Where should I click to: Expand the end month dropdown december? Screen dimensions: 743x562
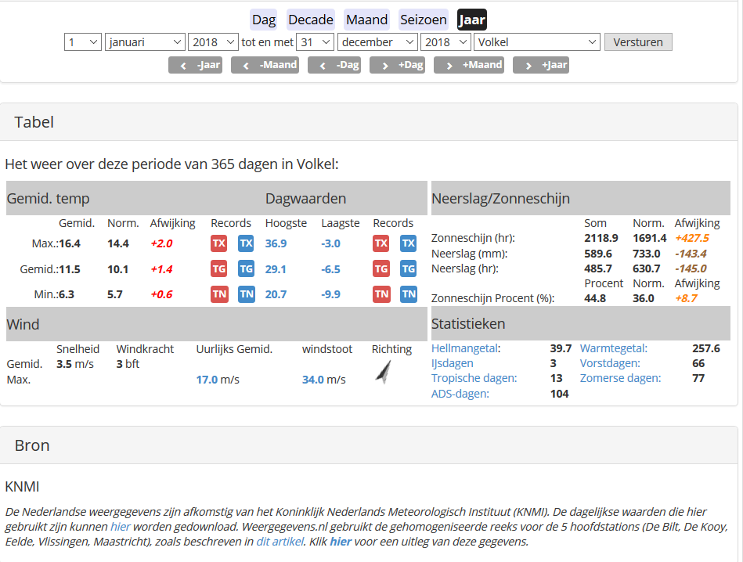(377, 42)
